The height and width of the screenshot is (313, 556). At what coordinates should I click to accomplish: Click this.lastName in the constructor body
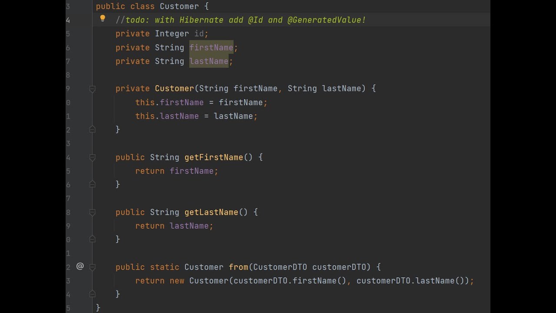click(167, 116)
